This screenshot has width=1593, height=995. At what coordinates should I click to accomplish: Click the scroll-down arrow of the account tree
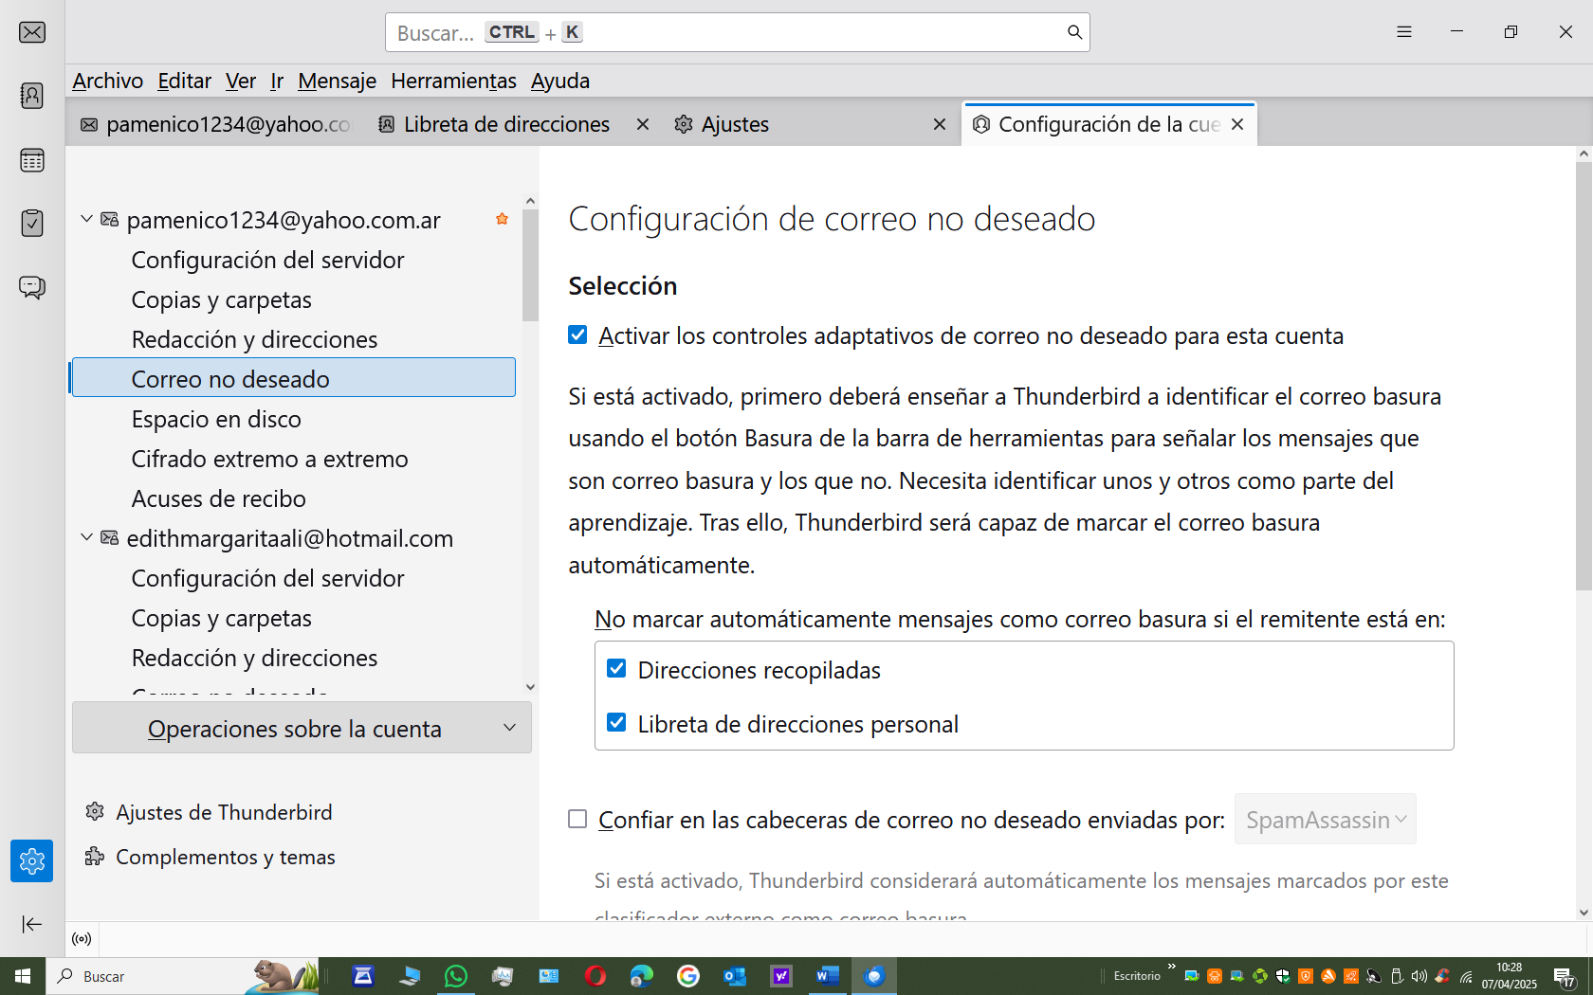point(530,687)
